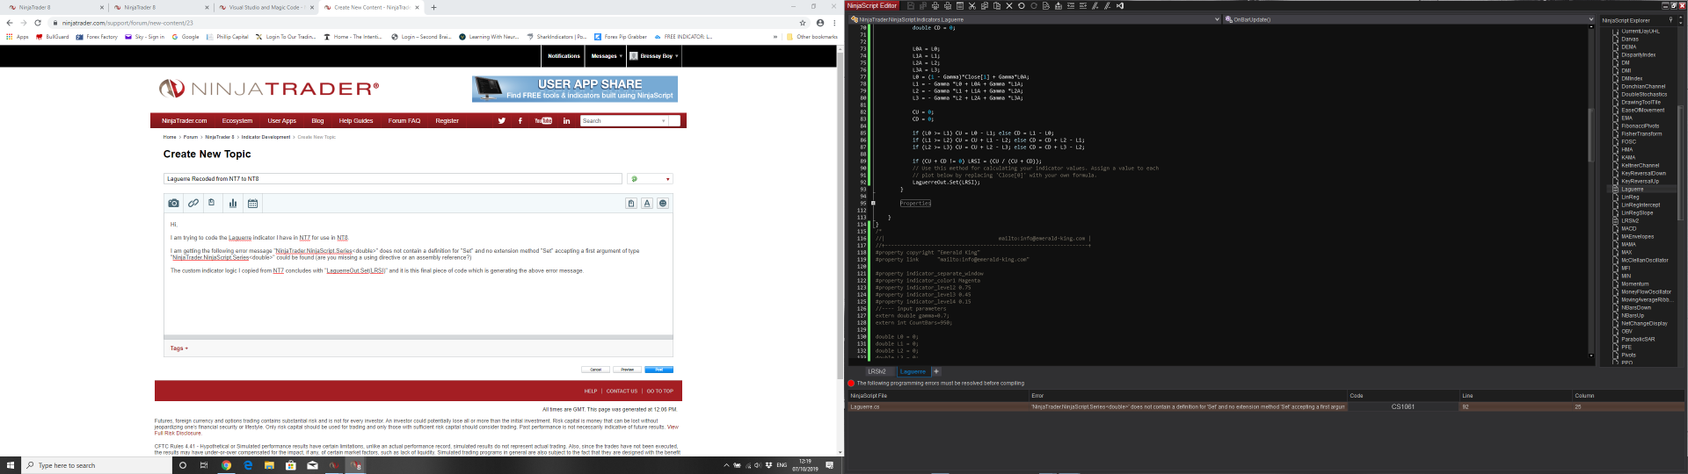Select MACD in NinjaScript Explorer
Screen dimensions: 1688x474
[x=1628, y=228]
